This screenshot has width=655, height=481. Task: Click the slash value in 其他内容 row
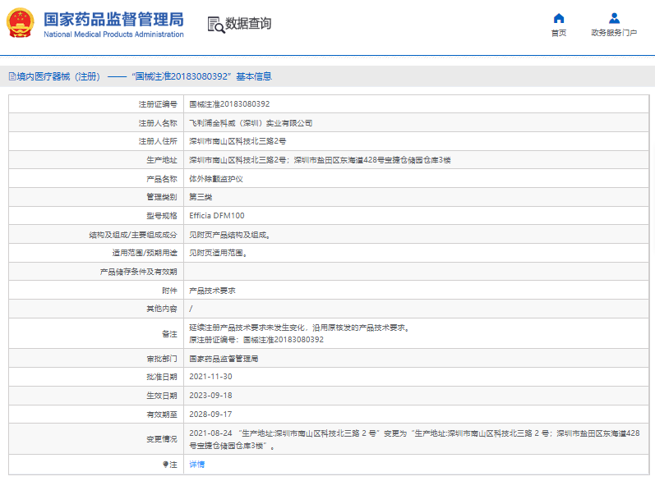[x=191, y=309]
